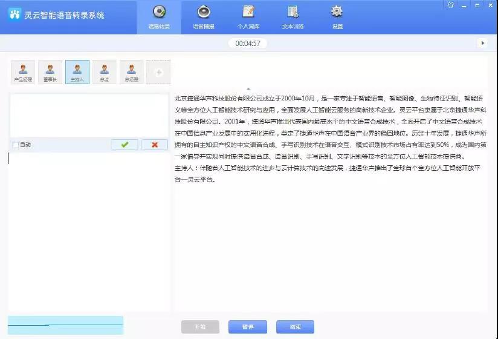Enable the 自动 auto checkbox

click(x=16, y=145)
